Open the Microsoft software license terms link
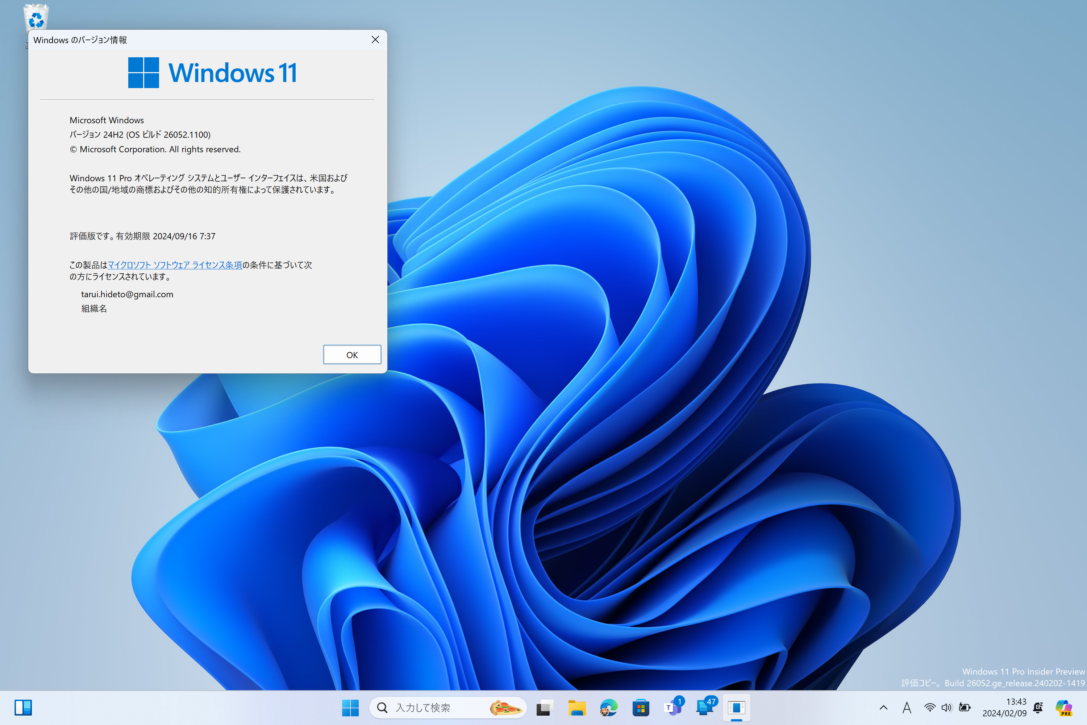Screen dimensions: 1087x725 175,265
